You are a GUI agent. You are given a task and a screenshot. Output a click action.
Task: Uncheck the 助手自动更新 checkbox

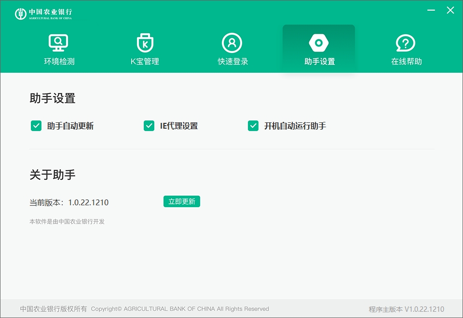[x=36, y=126]
